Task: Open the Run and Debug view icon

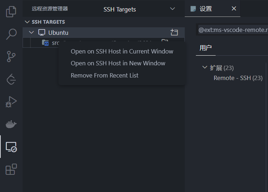Action: (x=11, y=102)
